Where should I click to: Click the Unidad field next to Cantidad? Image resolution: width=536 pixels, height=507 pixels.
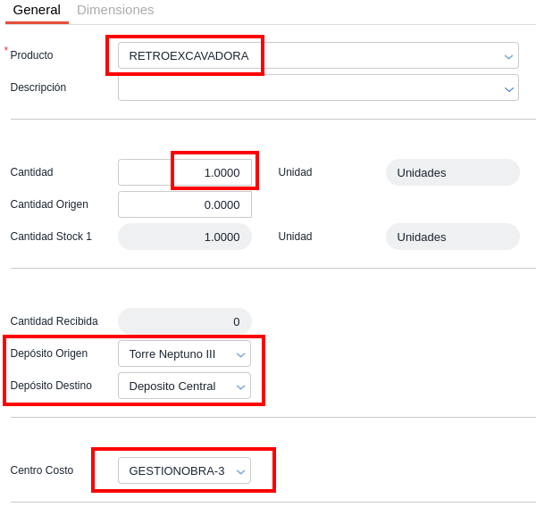click(x=452, y=172)
